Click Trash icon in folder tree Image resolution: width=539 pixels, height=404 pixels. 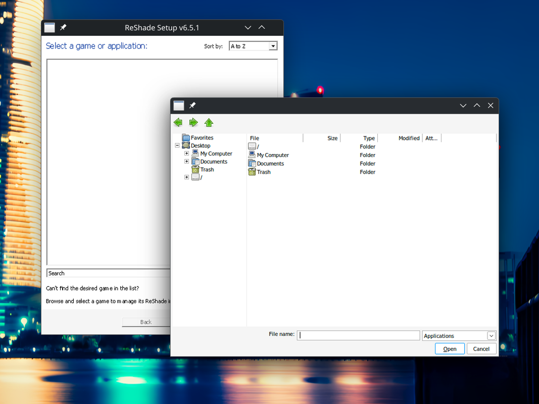[195, 169]
